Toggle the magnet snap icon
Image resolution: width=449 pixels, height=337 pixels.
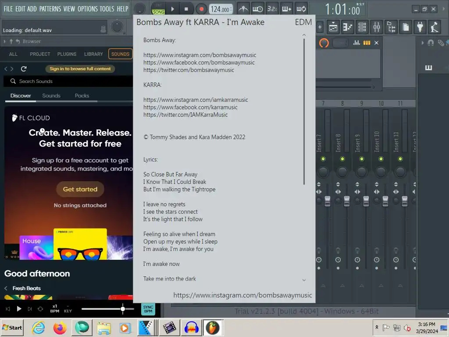[431, 43]
